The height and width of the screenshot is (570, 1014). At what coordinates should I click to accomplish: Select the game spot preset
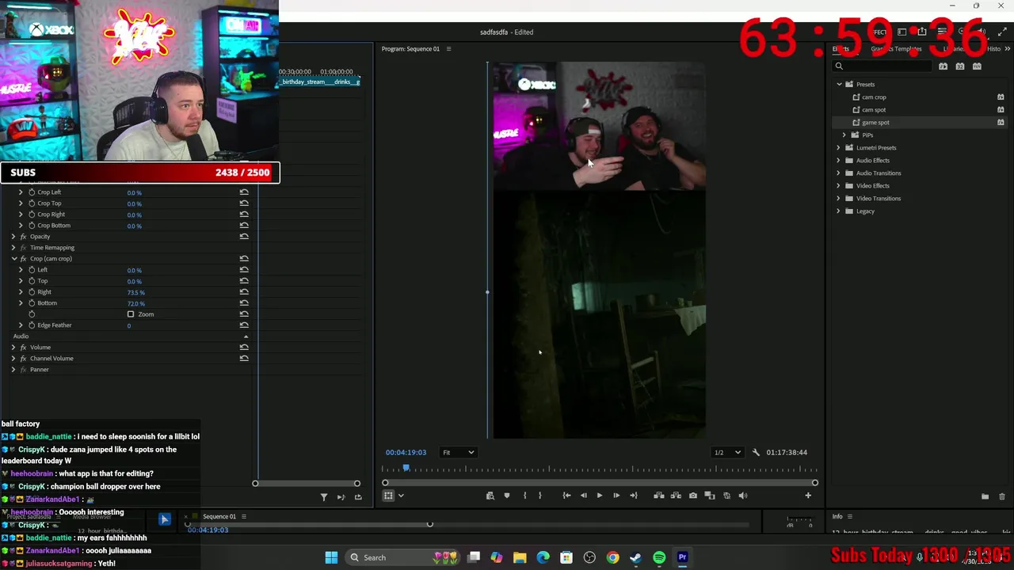[x=875, y=123]
